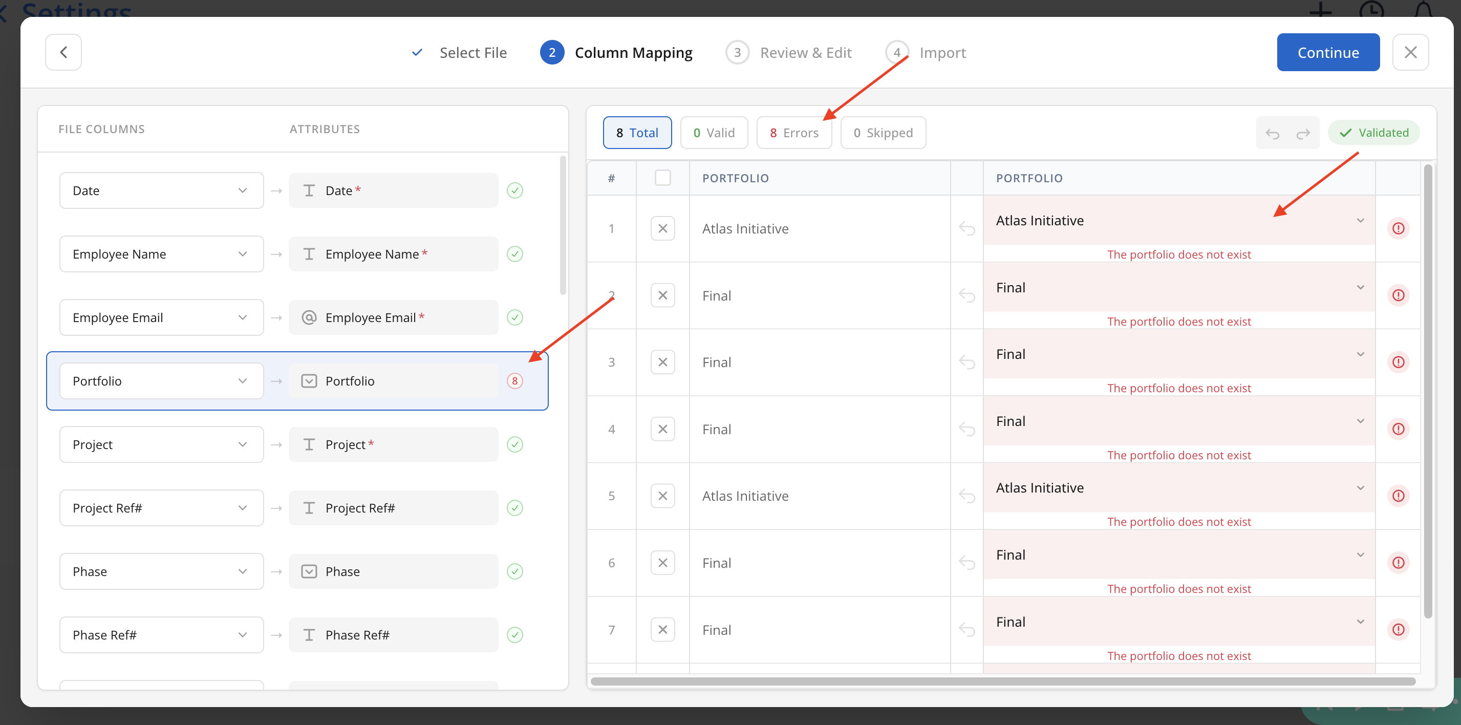The height and width of the screenshot is (725, 1461).
Task: Open the row 1 Atlas Initiative portfolio dropdown
Action: click(1178, 221)
